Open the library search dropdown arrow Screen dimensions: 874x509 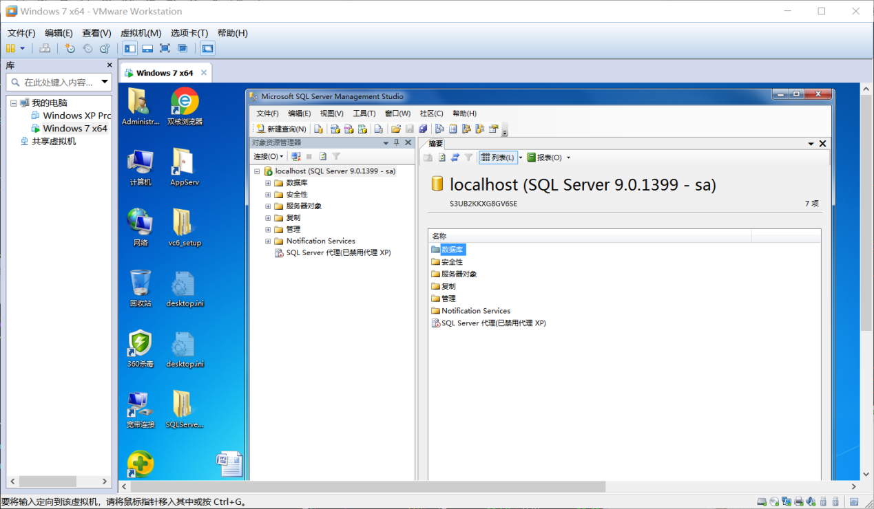coord(105,82)
